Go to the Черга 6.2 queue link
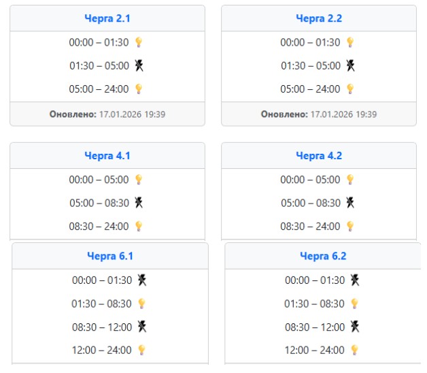This screenshot has width=427, height=373. [323, 256]
